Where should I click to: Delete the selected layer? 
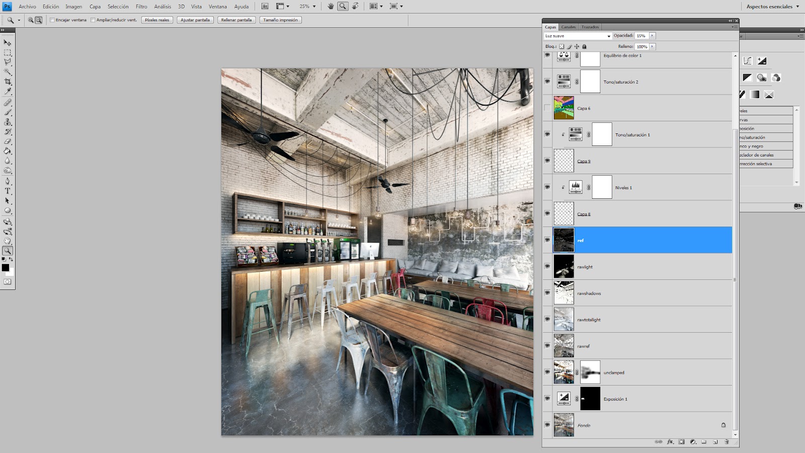click(727, 442)
